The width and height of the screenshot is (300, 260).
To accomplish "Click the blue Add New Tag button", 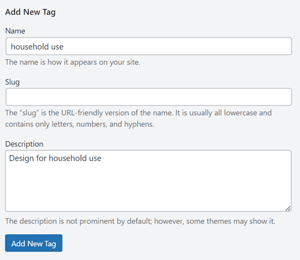I will pos(34,243).
